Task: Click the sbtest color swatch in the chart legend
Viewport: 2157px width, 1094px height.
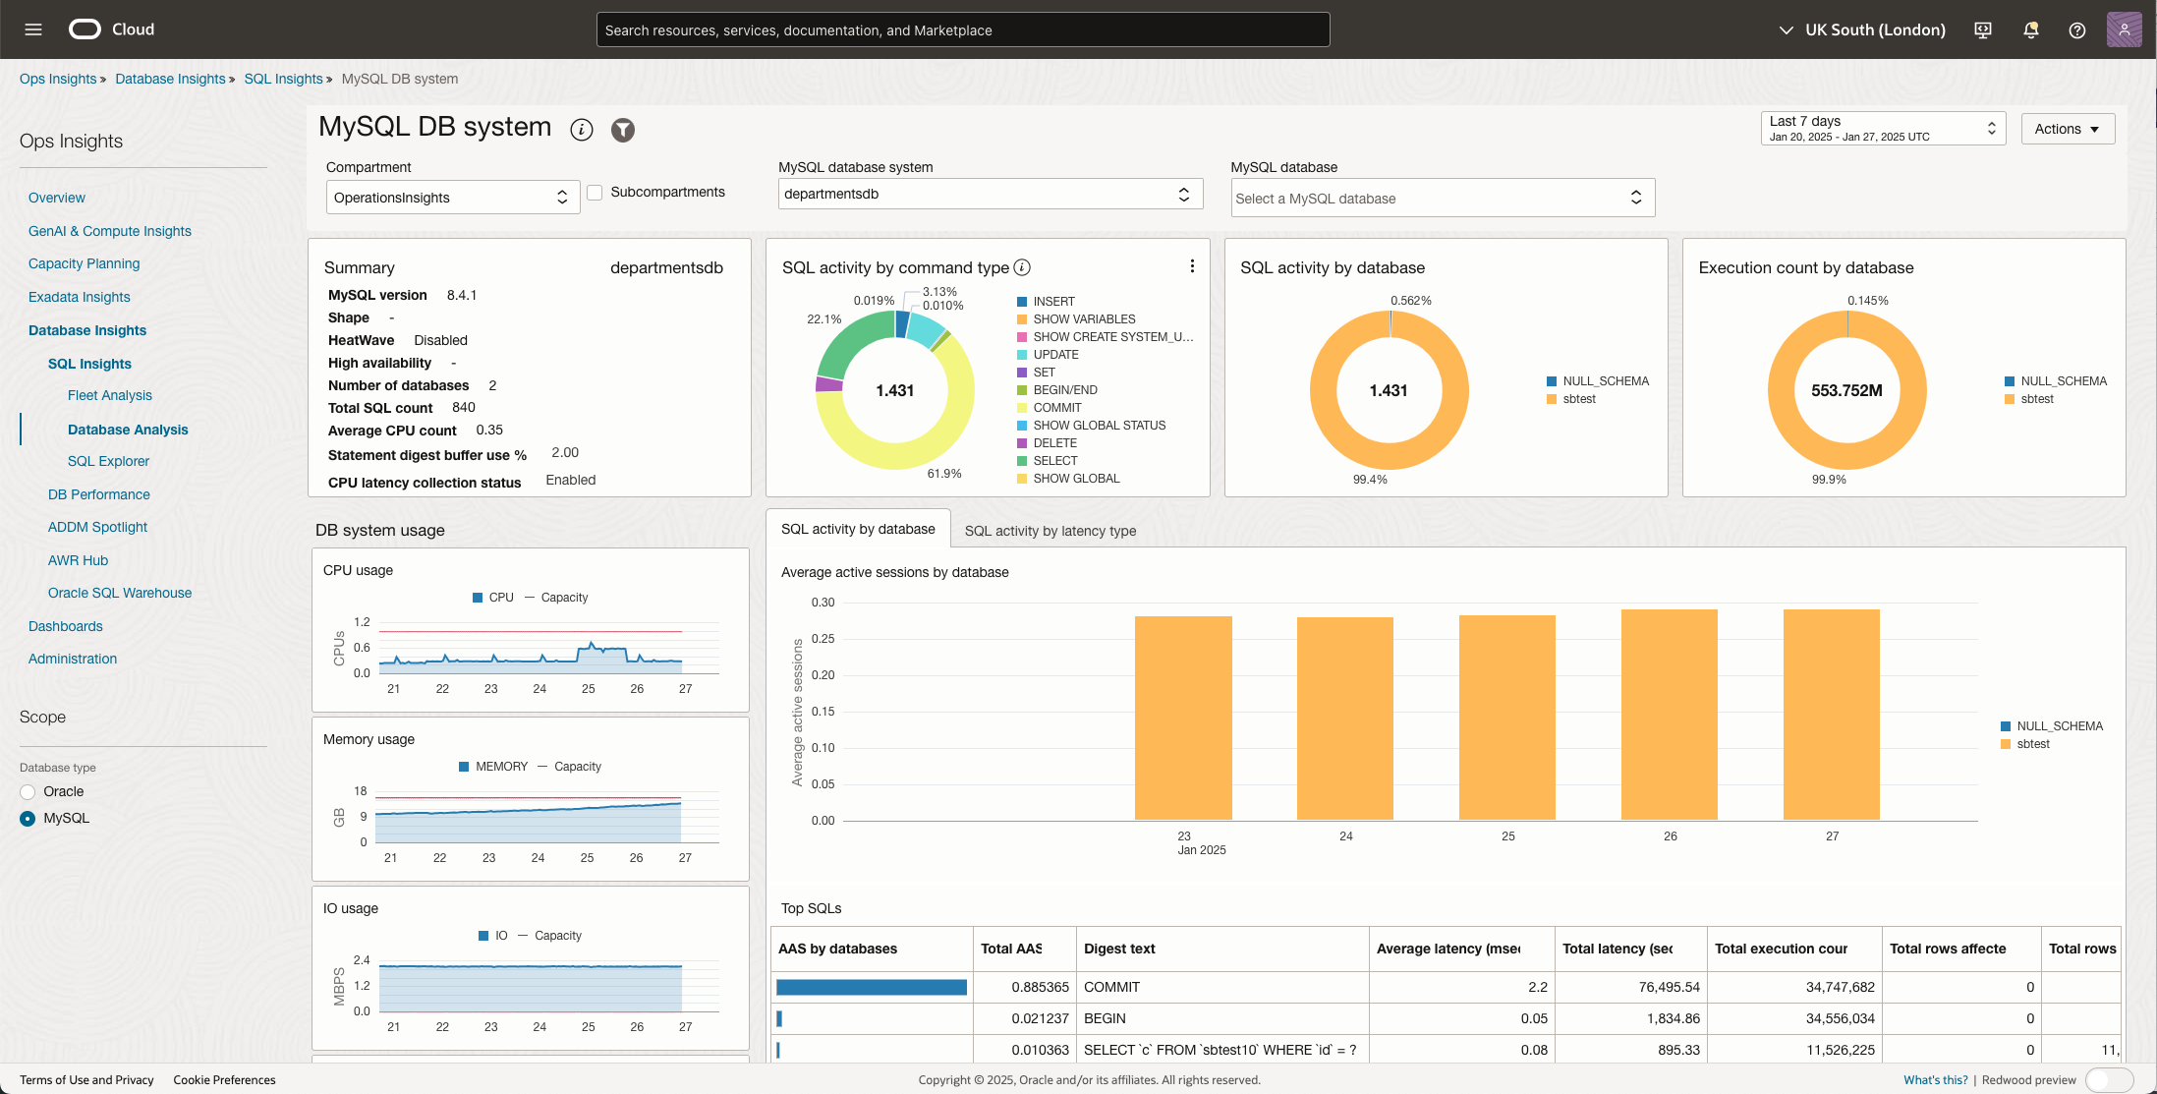Action: (x=2005, y=744)
